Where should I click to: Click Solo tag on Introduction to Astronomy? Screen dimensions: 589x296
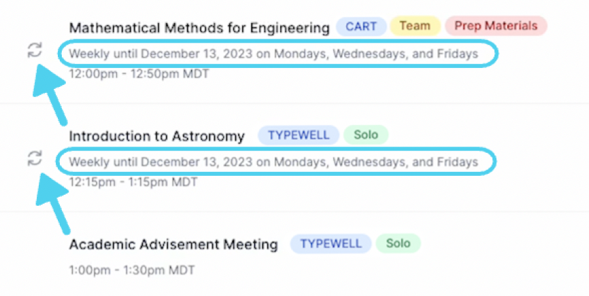(x=366, y=134)
